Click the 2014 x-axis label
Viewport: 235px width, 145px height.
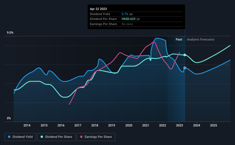(27, 125)
